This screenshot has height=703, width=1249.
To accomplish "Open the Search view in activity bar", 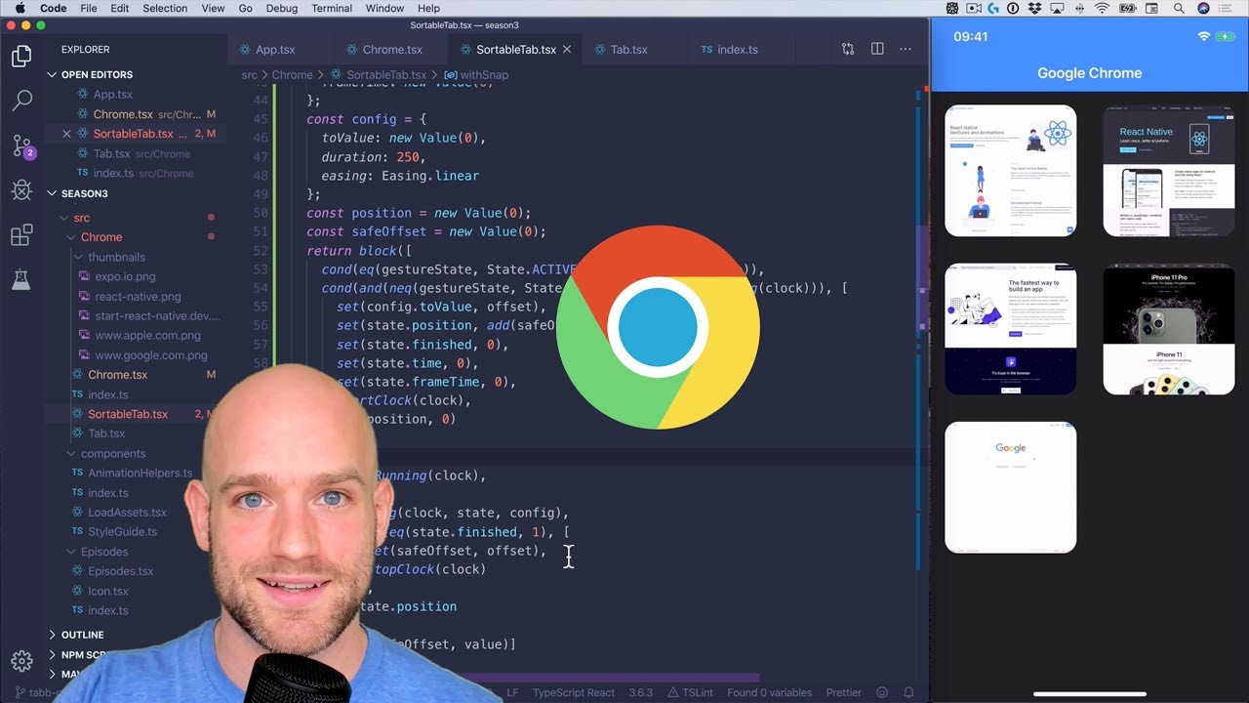I will click(21, 101).
